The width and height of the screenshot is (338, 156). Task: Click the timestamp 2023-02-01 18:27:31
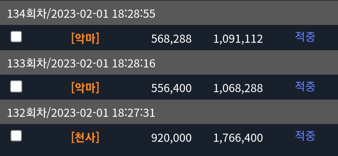[x=103, y=113]
